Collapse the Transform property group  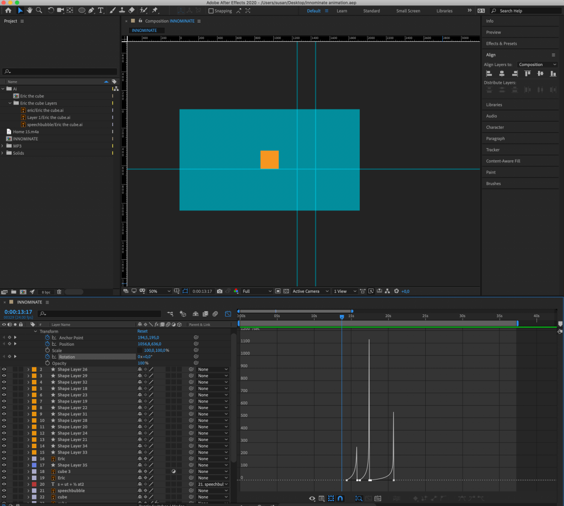coord(36,331)
